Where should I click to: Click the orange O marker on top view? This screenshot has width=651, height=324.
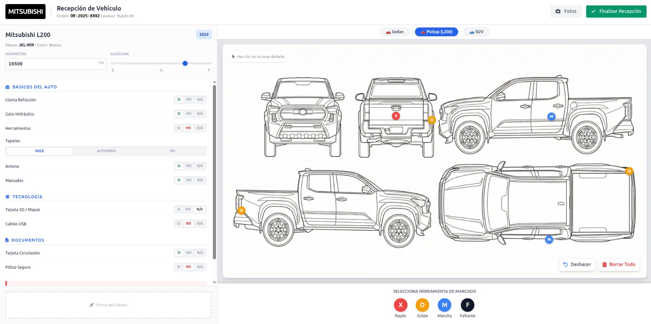pos(629,171)
